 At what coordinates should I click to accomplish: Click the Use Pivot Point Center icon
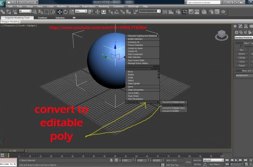(x=91, y=12)
